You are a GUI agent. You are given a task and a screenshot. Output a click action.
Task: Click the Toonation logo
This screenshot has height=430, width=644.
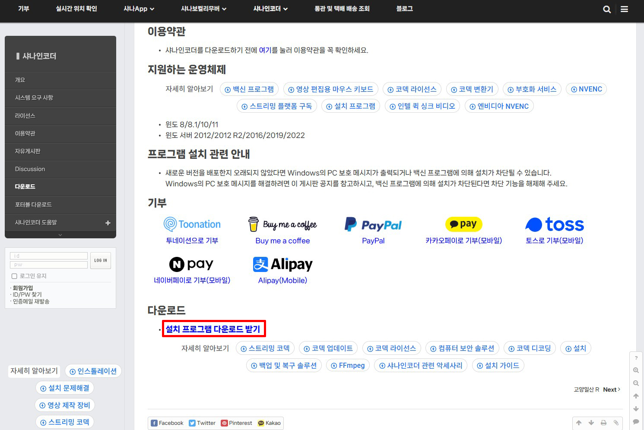point(192,224)
